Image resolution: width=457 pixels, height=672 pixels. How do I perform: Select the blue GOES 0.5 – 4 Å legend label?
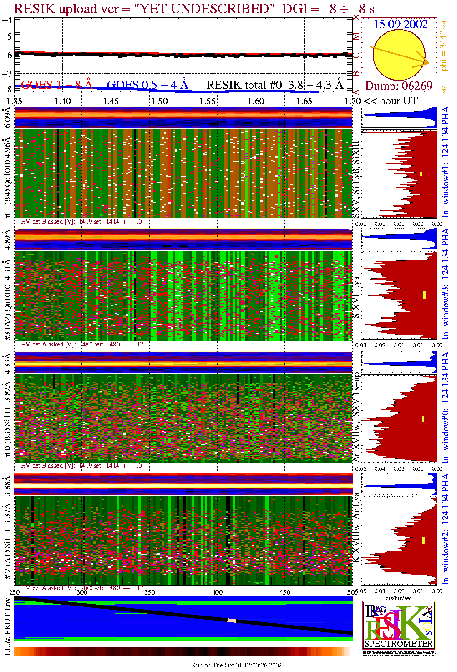pyautogui.click(x=147, y=85)
